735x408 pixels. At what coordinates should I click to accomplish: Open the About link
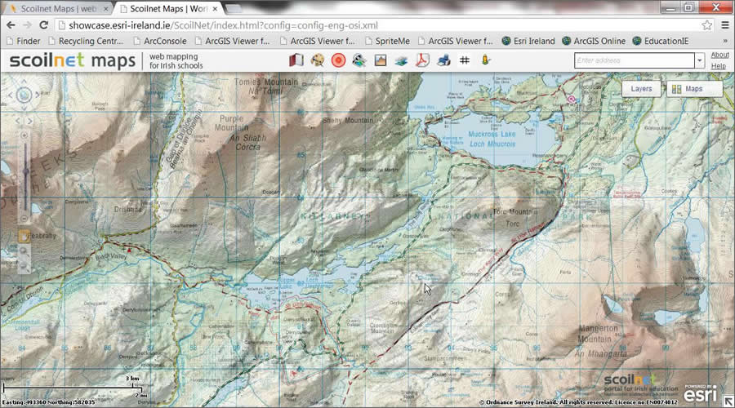point(719,55)
